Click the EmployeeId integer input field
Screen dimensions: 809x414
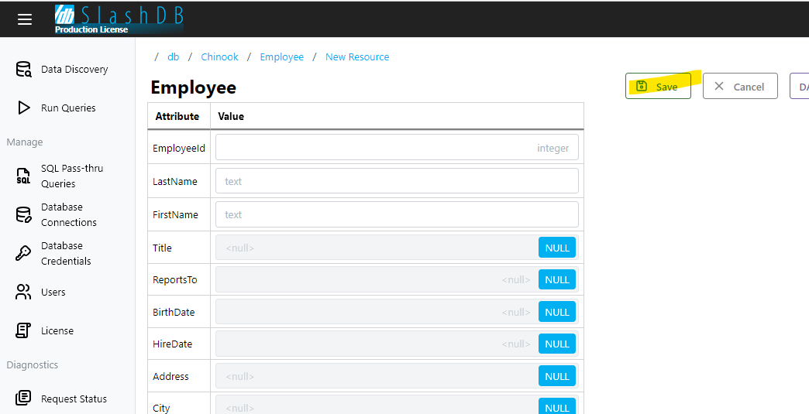(396, 148)
